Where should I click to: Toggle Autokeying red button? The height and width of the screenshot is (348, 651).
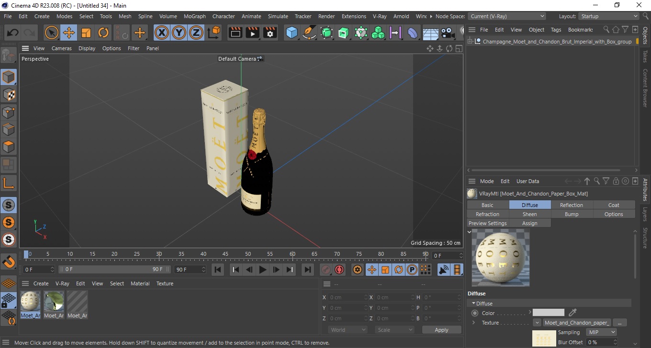[339, 270]
